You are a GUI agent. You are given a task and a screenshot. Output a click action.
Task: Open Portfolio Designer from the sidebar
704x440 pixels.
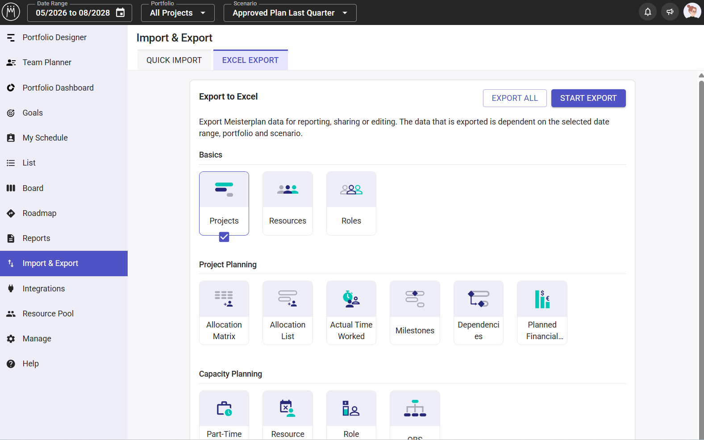(x=64, y=37)
